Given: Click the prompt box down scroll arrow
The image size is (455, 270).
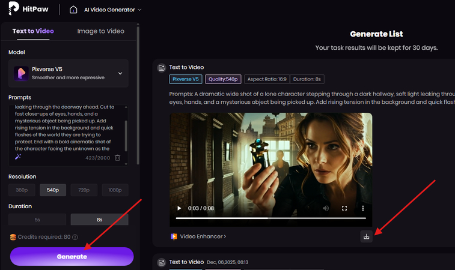Looking at the screenshot, I should pos(126,164).
